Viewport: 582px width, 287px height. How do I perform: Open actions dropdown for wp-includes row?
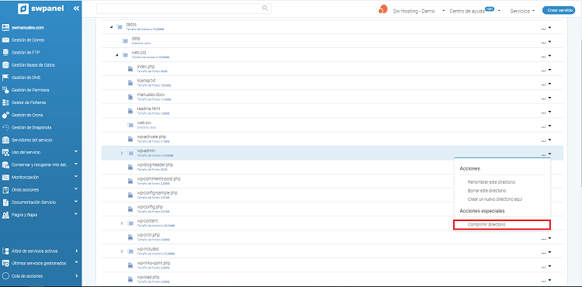(x=546, y=252)
